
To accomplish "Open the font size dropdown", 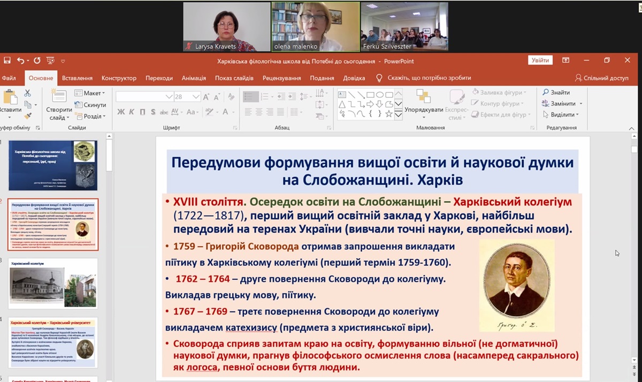I will 196,97.
